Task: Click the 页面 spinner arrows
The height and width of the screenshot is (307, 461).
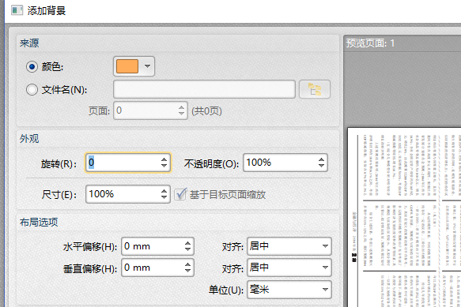Action: coord(181,110)
